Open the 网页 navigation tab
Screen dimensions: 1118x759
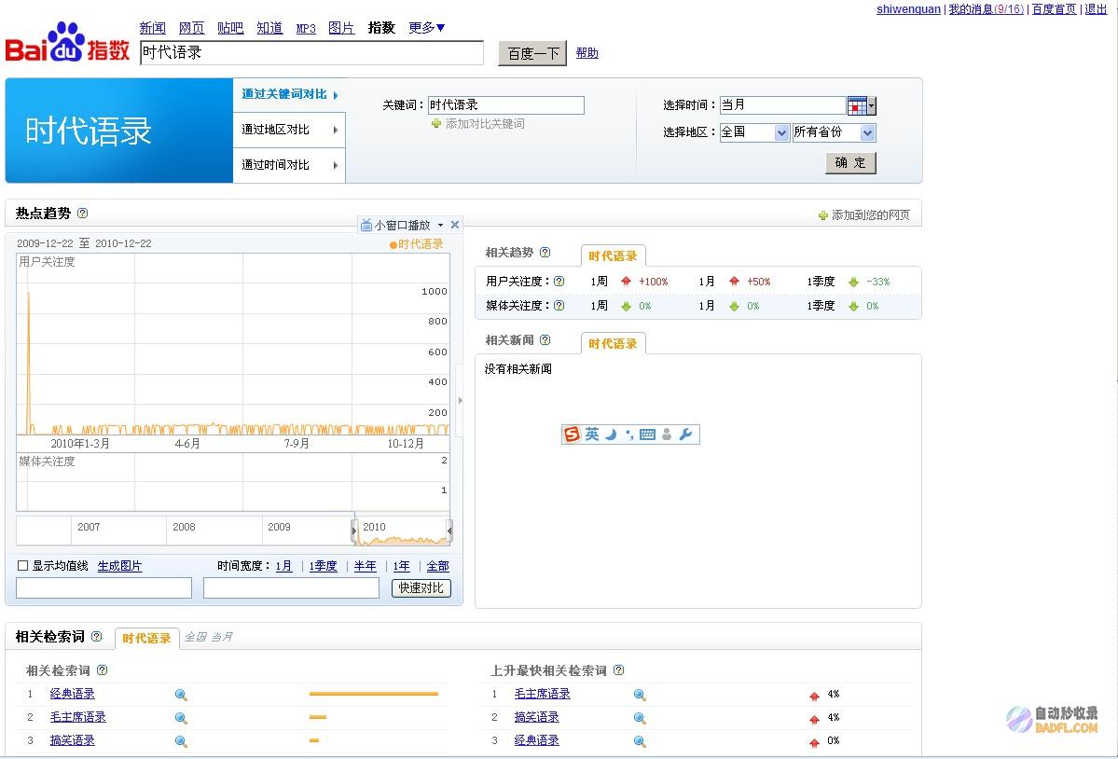pos(191,28)
